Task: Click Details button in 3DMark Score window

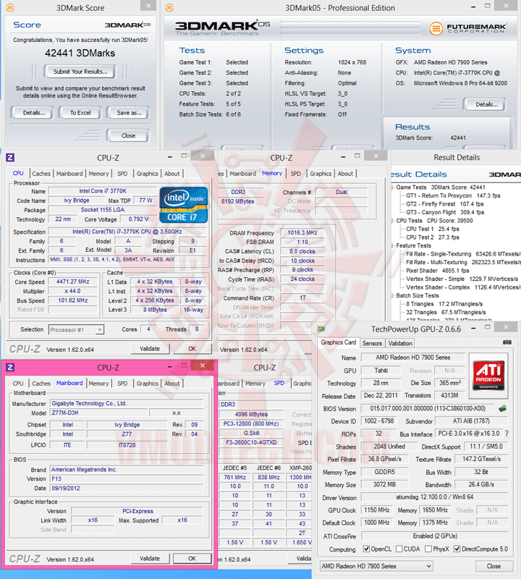Action: click(33, 113)
